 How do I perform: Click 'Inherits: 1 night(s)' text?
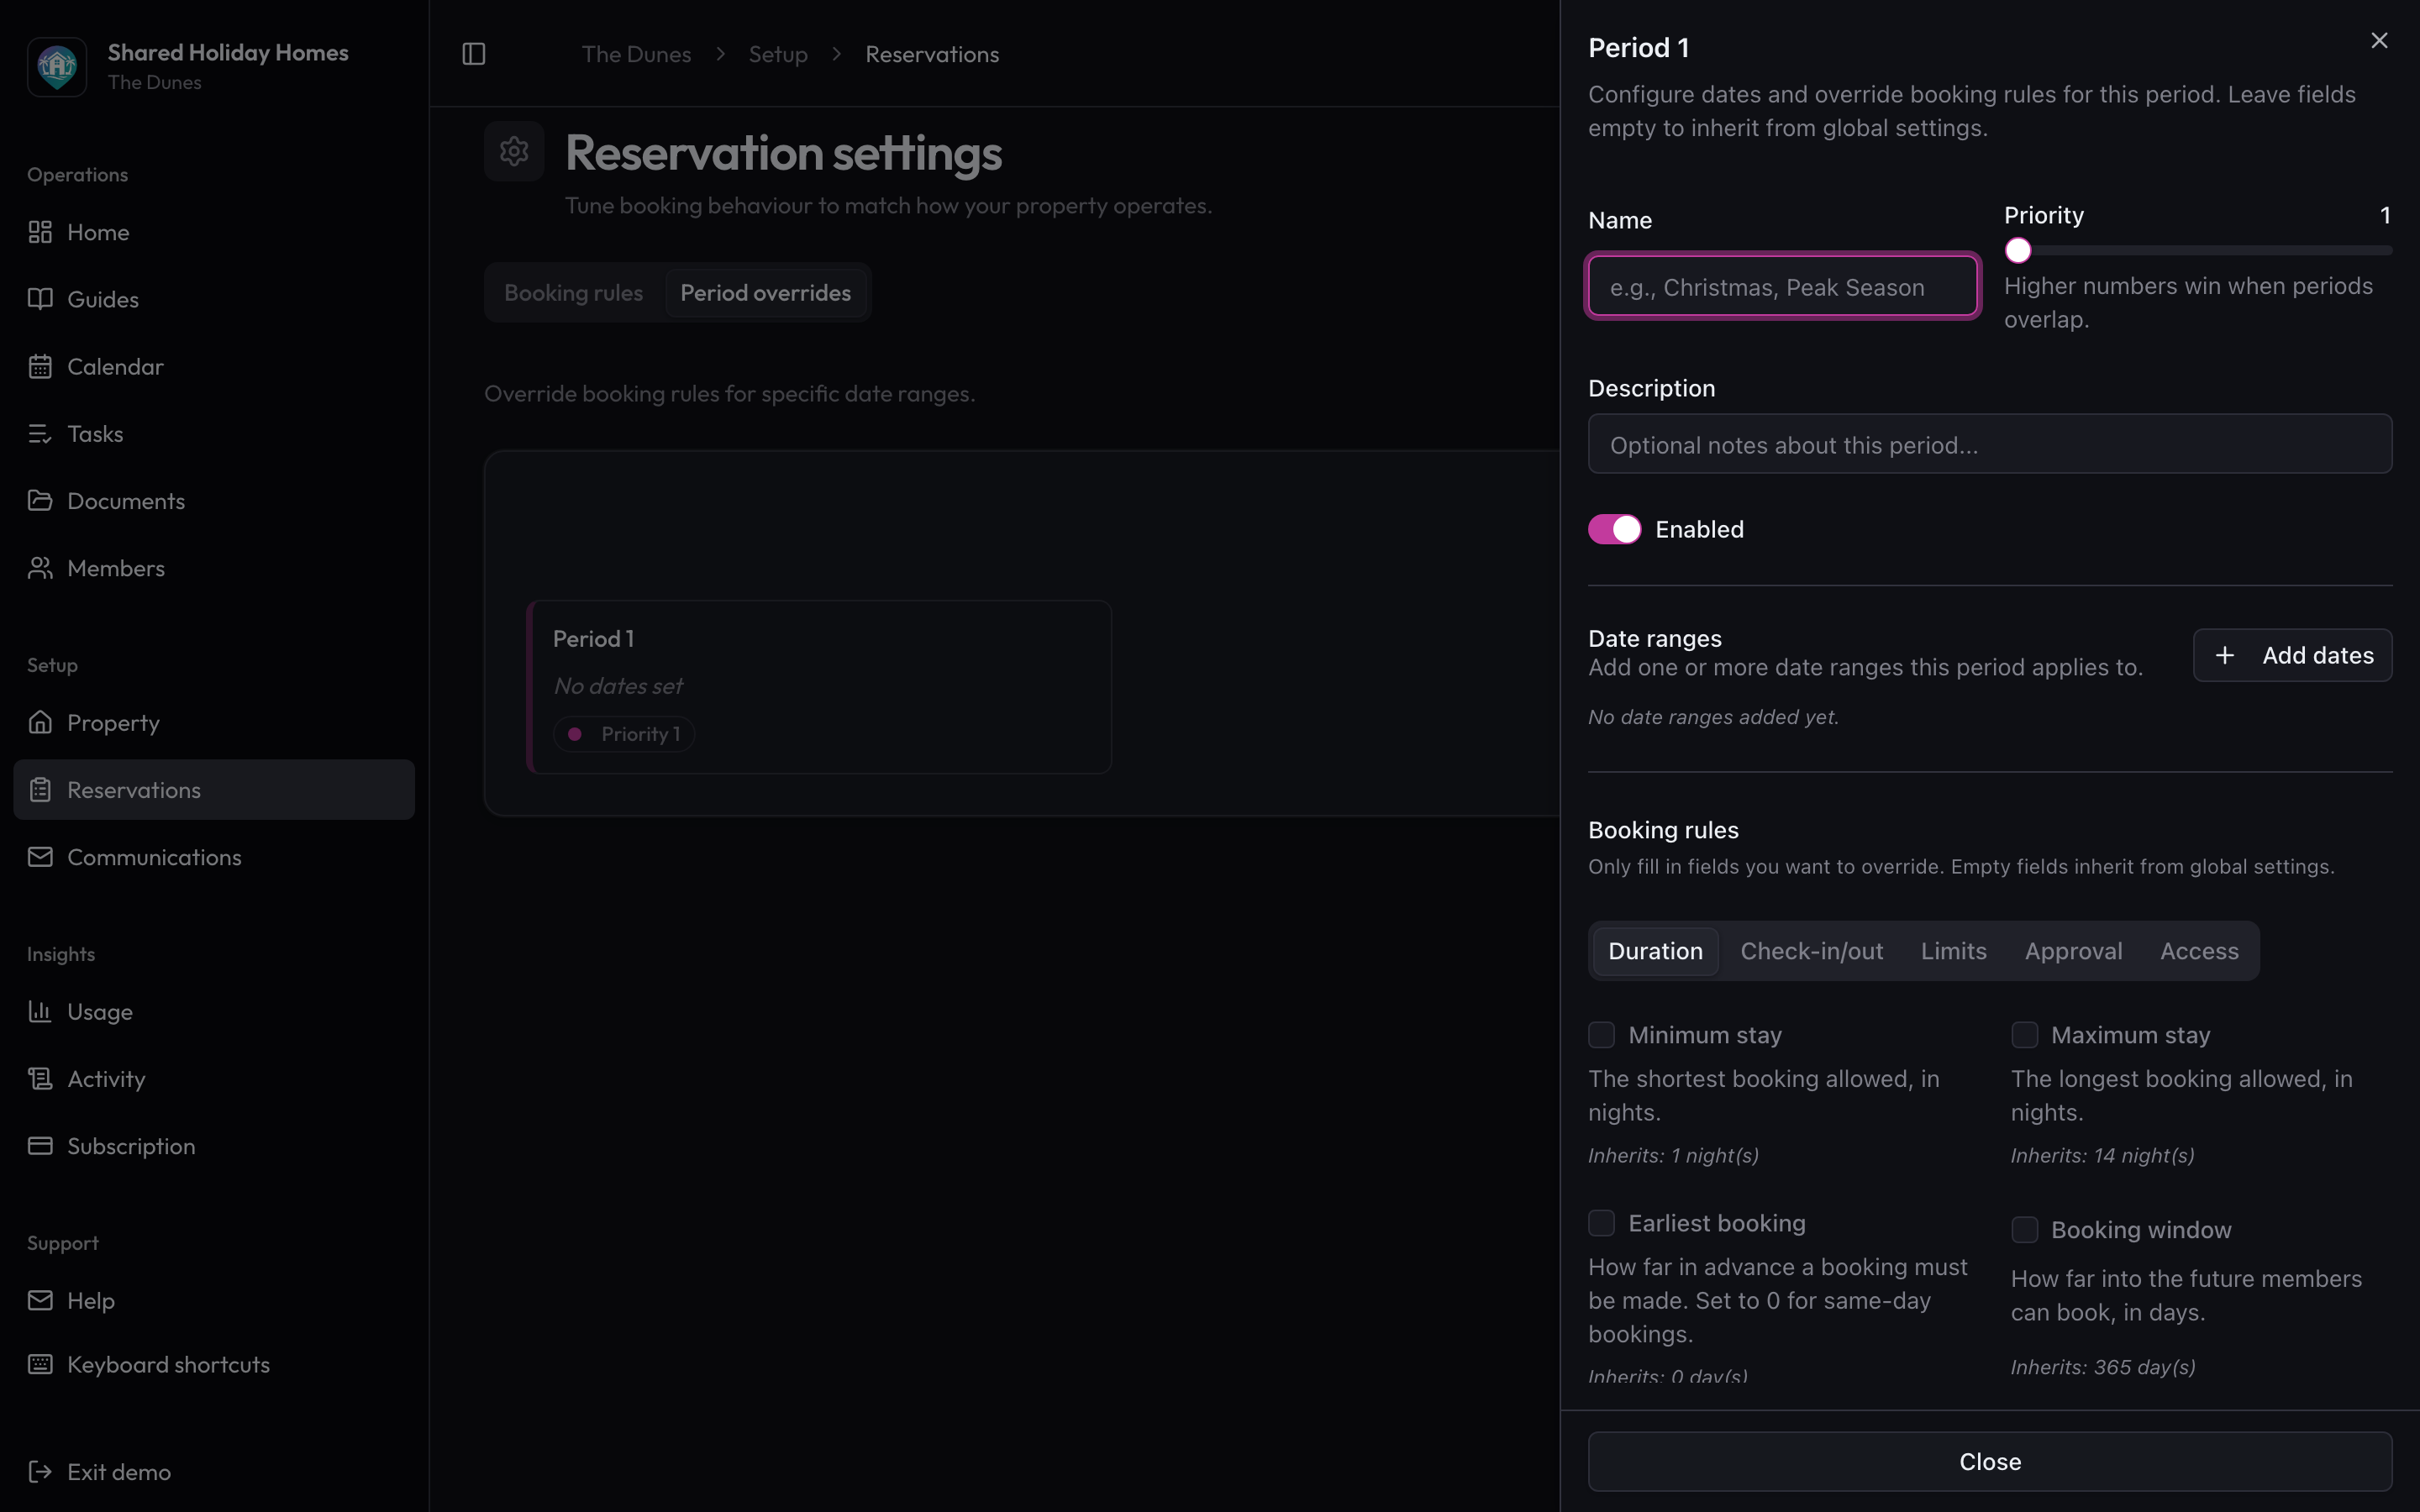click(1673, 1155)
